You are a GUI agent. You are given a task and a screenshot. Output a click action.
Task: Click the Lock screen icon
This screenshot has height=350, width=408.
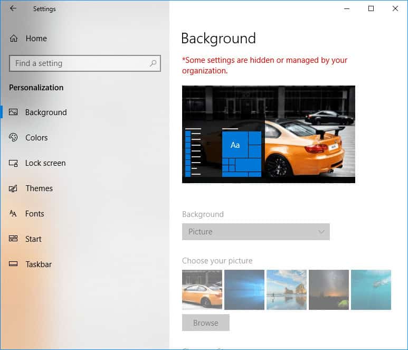(14, 163)
